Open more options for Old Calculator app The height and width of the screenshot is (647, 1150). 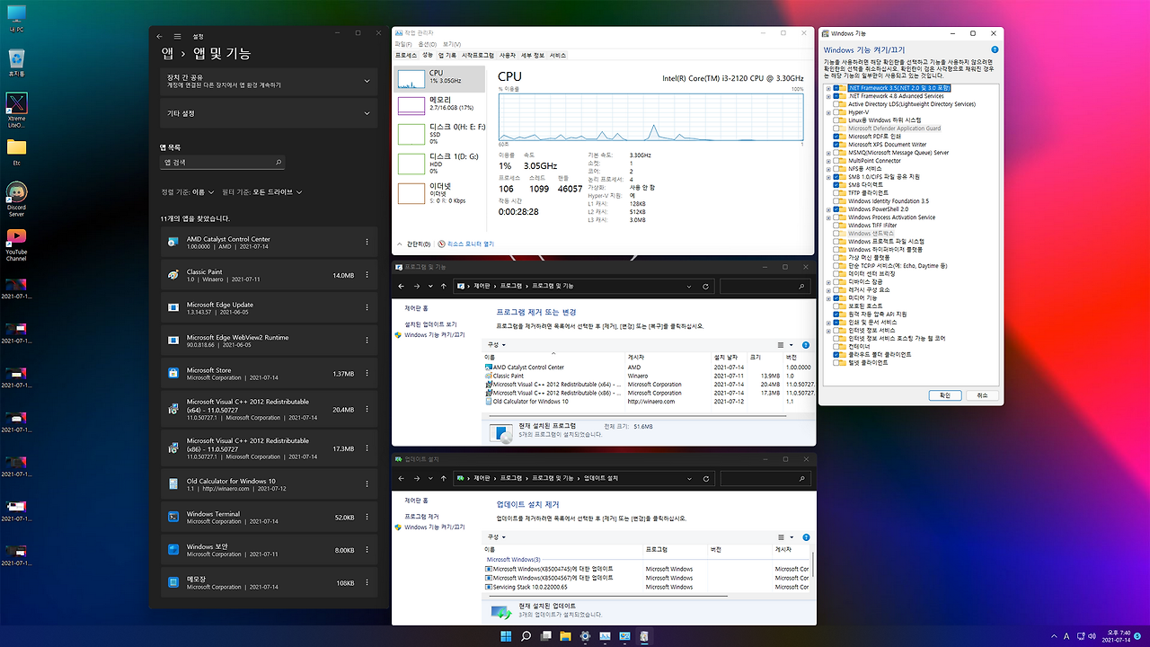coord(367,485)
